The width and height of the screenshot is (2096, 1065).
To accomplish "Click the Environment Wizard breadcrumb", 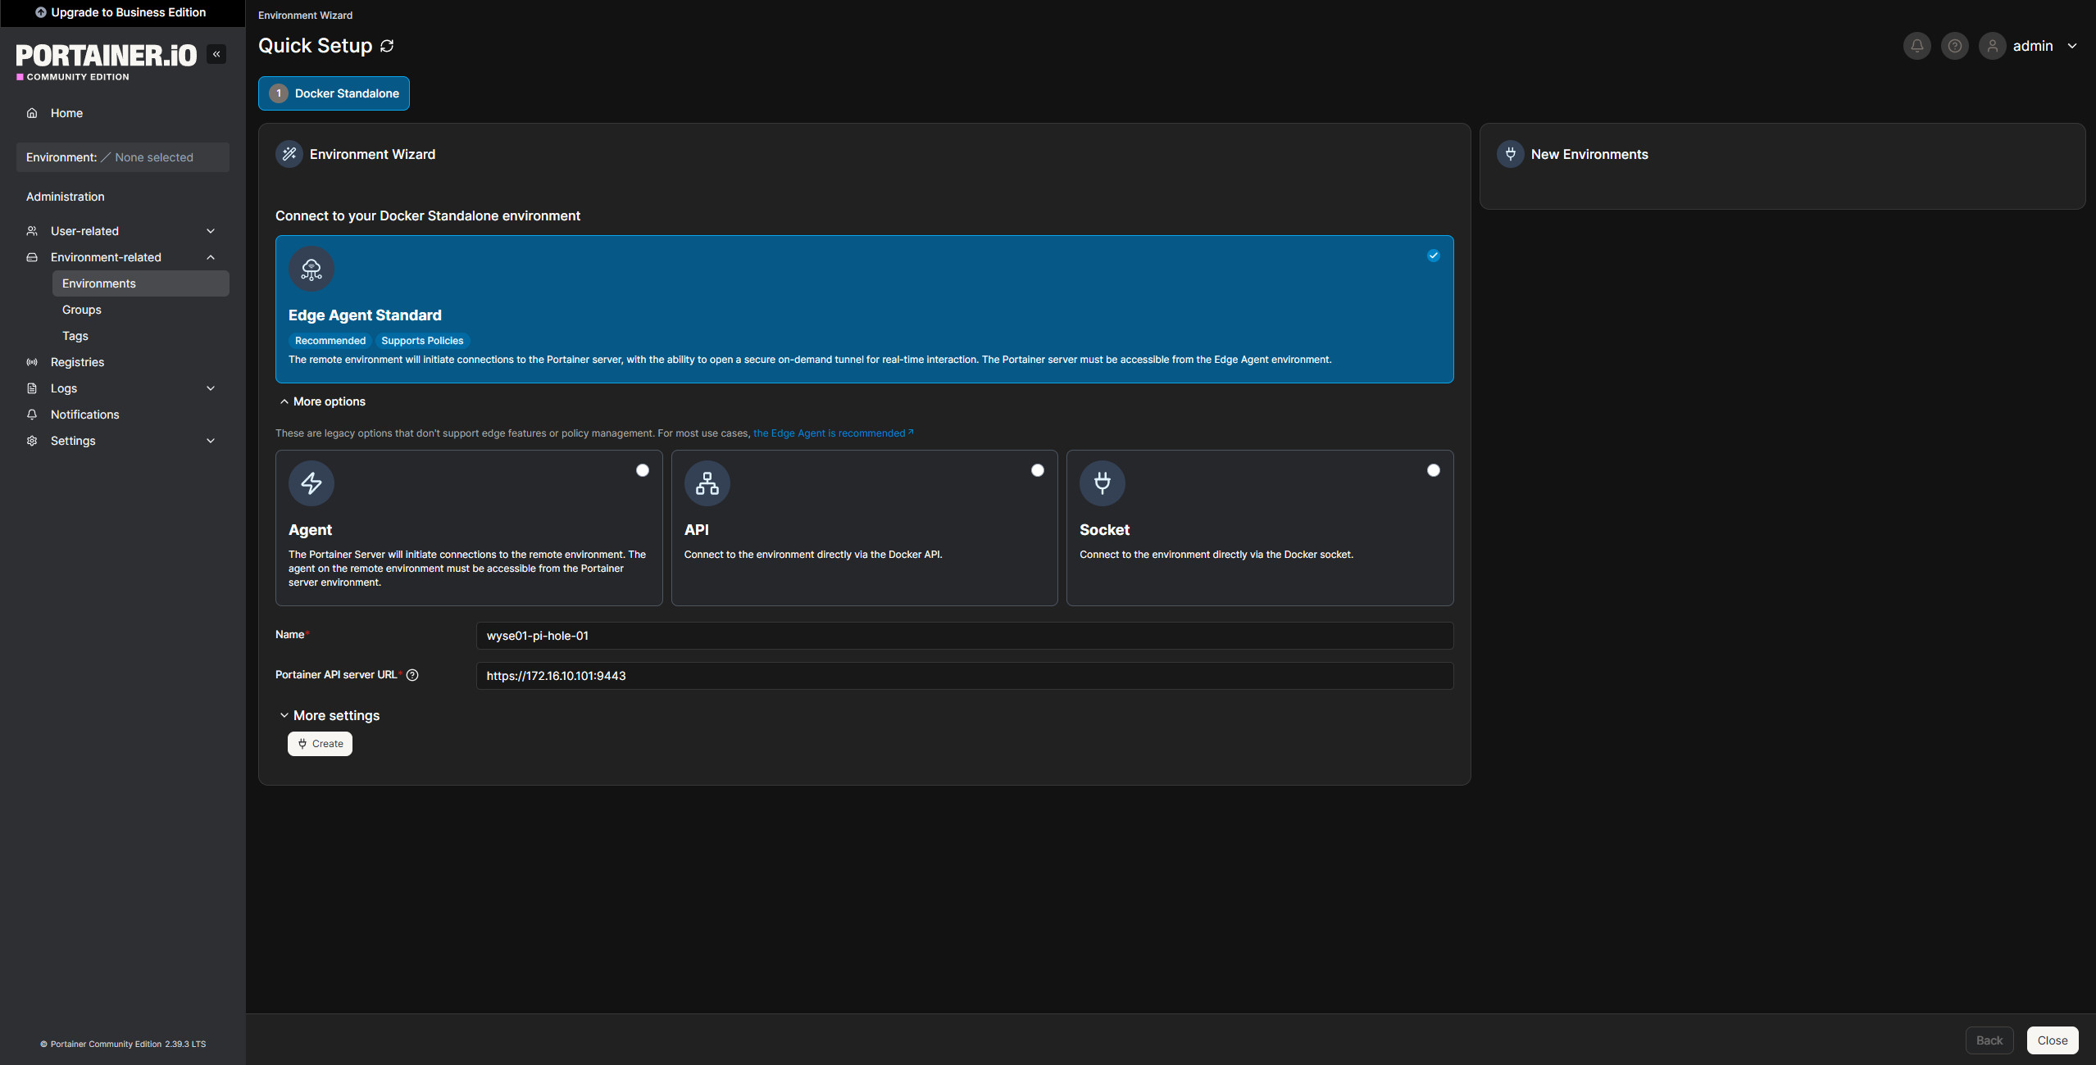I will tap(305, 16).
